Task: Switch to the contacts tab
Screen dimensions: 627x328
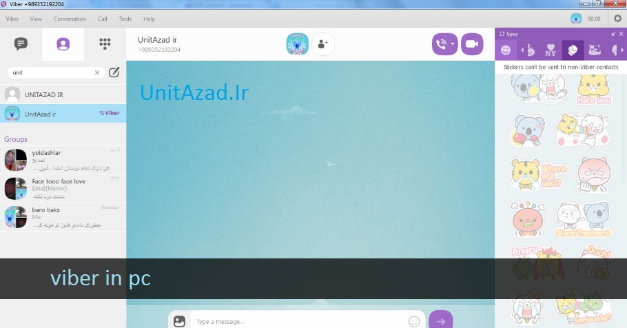Action: coord(63,44)
